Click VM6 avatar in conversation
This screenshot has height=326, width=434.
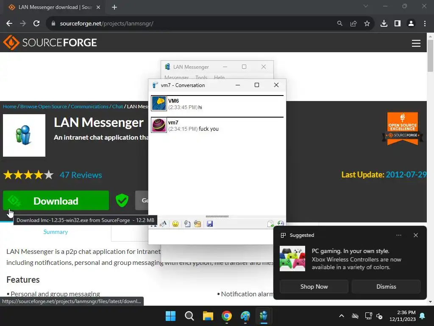(x=159, y=104)
